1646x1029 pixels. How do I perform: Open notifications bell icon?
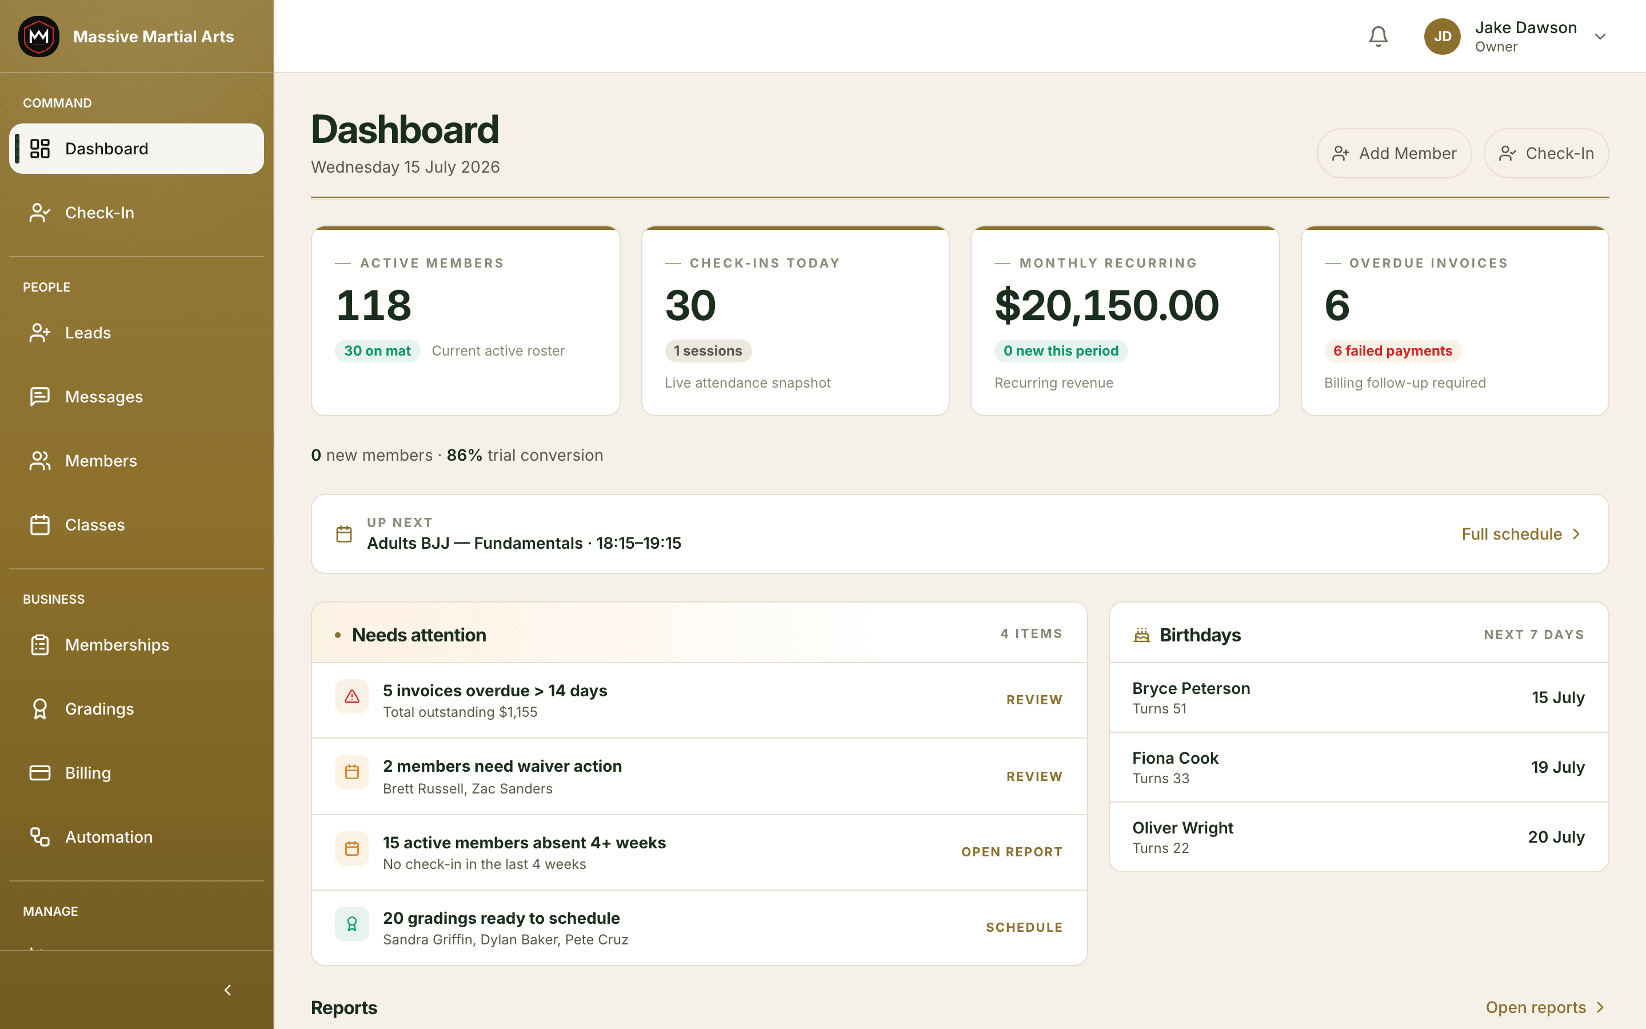(1378, 36)
